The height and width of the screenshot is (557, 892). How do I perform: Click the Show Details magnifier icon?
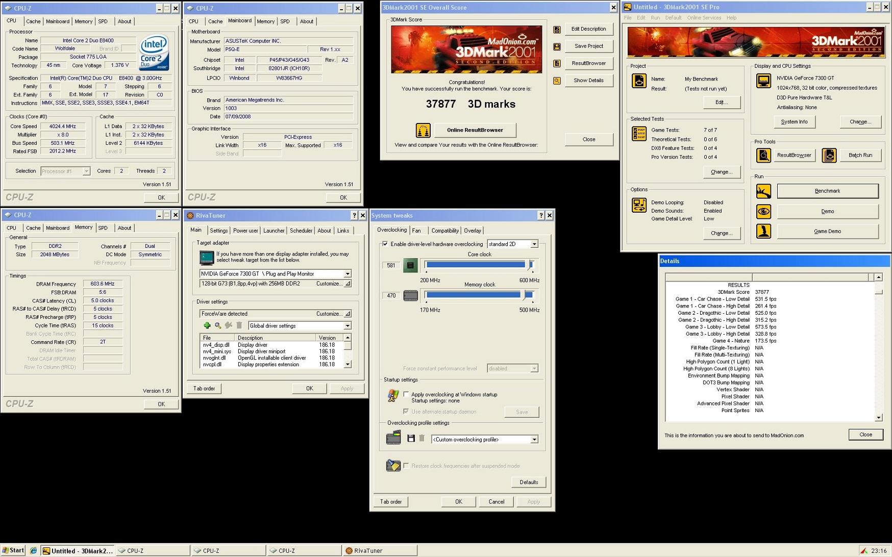pos(557,81)
